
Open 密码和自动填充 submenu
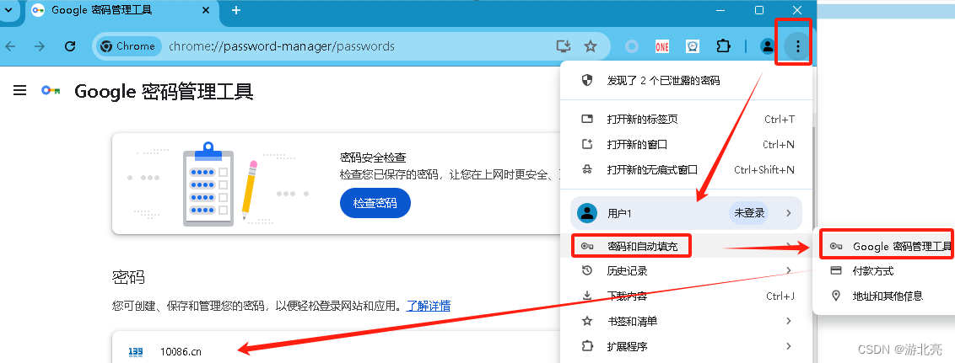pyautogui.click(x=687, y=246)
